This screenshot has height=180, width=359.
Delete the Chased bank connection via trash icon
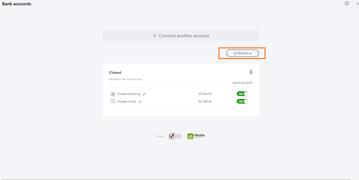tap(251, 72)
